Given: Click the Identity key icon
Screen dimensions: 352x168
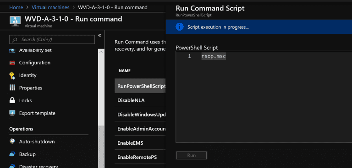Looking at the screenshot, I should pos(12,76).
